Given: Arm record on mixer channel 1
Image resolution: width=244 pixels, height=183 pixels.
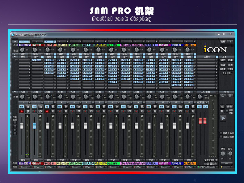Looking at the screenshot, I should coord(22,111).
